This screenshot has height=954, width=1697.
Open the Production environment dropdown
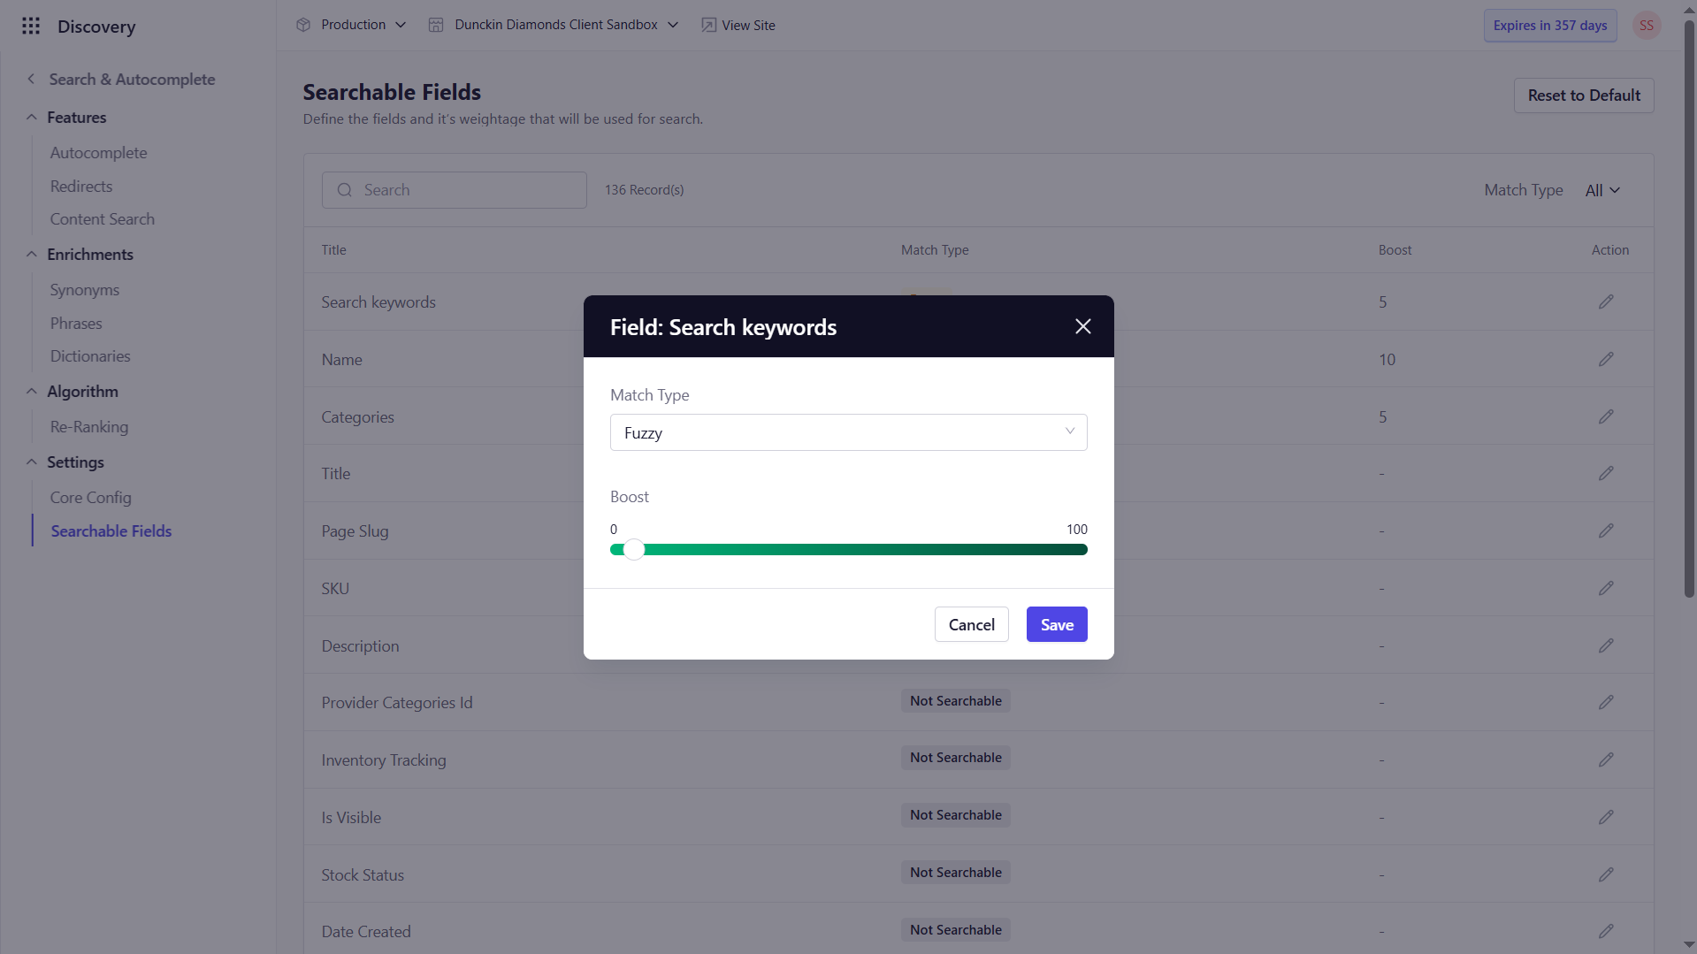pyautogui.click(x=351, y=25)
